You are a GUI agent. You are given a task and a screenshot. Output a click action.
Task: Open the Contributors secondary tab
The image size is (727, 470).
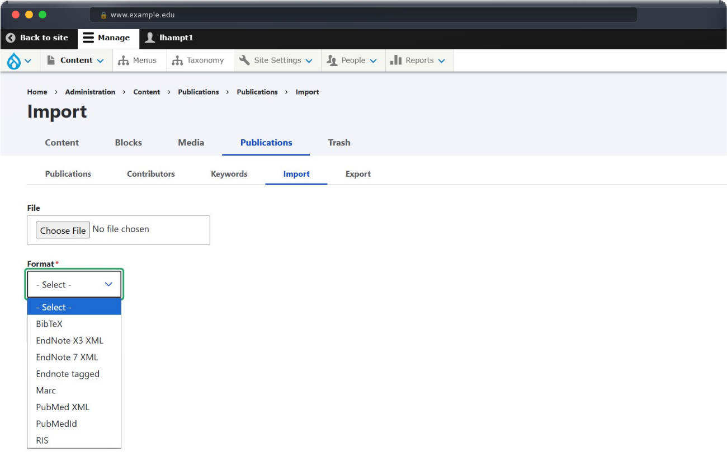[150, 174]
